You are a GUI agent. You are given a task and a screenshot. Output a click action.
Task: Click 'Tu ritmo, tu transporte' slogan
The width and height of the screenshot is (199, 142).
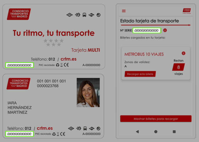(x=54, y=33)
